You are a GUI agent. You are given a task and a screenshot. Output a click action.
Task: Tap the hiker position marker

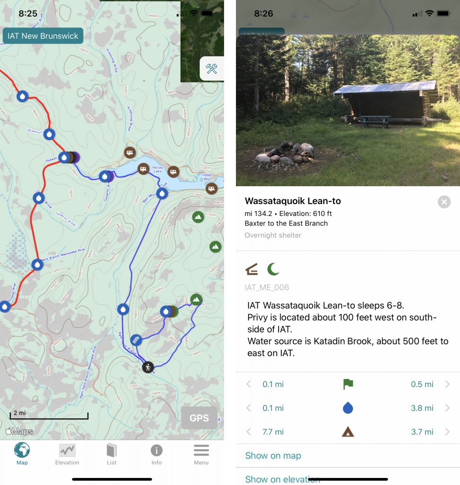click(x=148, y=367)
